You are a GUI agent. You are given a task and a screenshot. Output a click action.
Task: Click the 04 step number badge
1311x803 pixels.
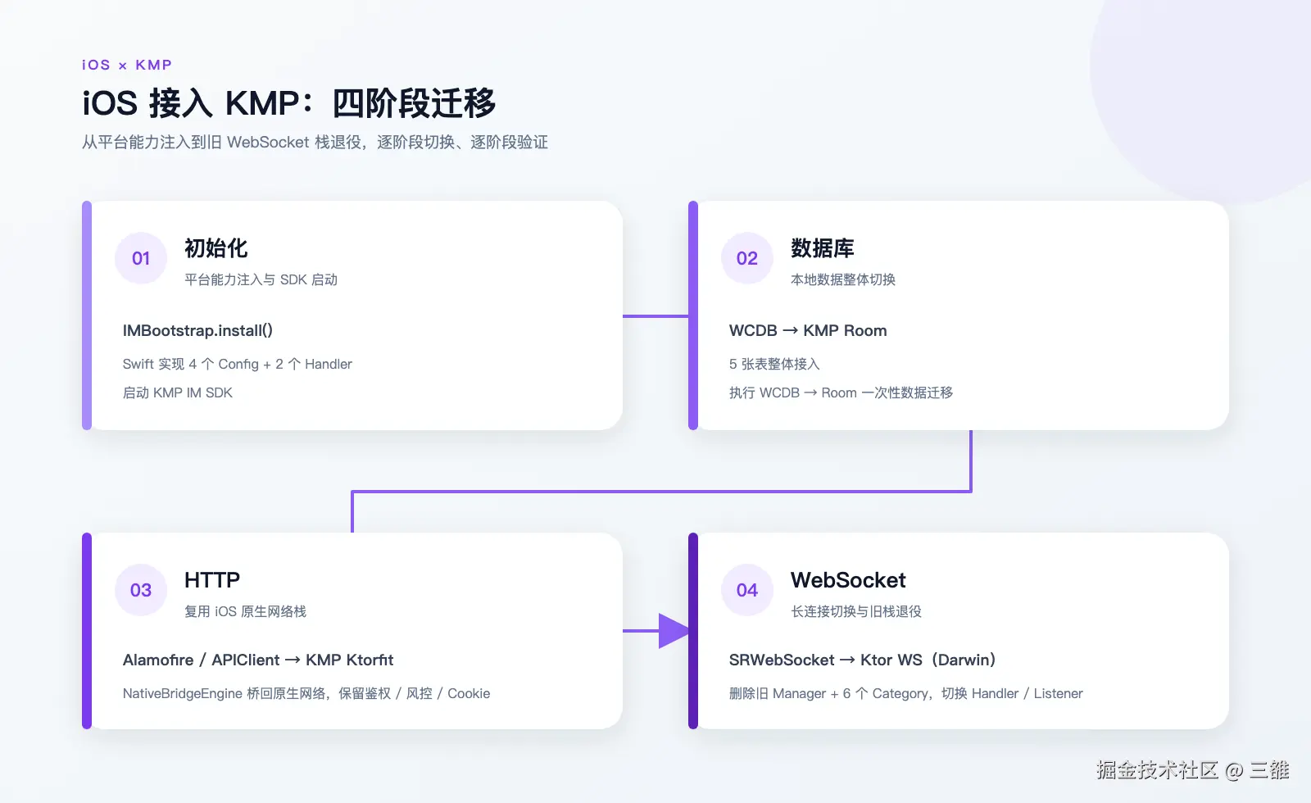(x=747, y=590)
